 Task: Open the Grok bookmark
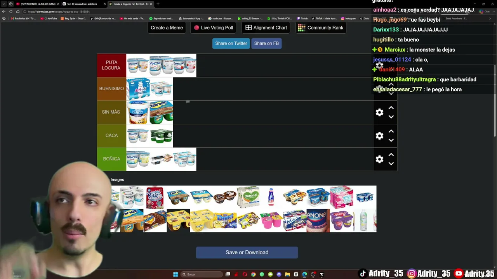coord(364,19)
